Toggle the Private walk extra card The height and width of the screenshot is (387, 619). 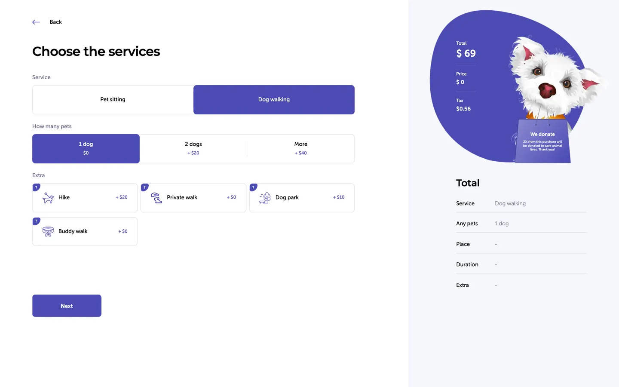click(x=193, y=198)
